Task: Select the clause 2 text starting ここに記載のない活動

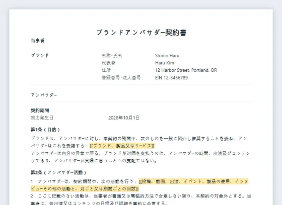Action: (x=141, y=199)
